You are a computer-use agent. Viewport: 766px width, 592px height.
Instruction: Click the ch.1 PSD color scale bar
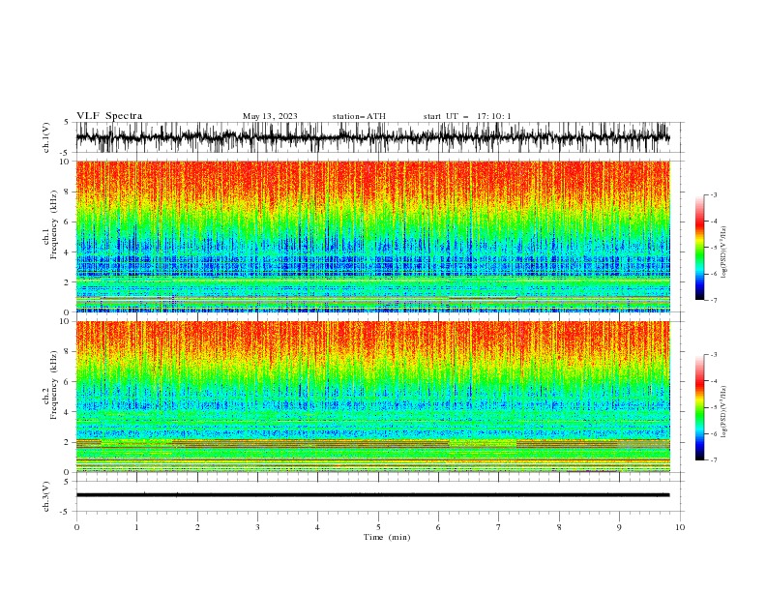point(699,247)
